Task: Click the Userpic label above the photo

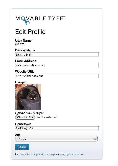Action: coord(21,82)
